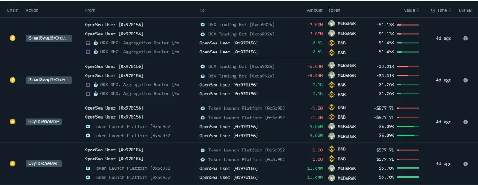Open the last BuyTokenAMAP action badge
The image size is (478, 185).
coord(43,163)
